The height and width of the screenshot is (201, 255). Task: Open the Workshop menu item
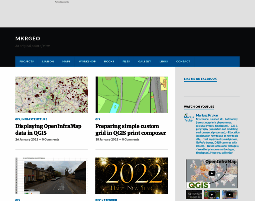(87, 62)
